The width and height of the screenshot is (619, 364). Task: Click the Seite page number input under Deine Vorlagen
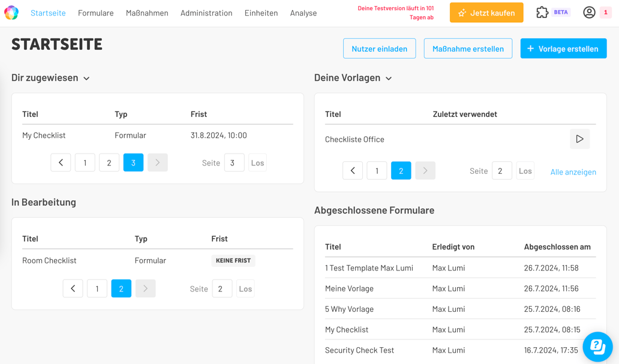pyautogui.click(x=501, y=170)
